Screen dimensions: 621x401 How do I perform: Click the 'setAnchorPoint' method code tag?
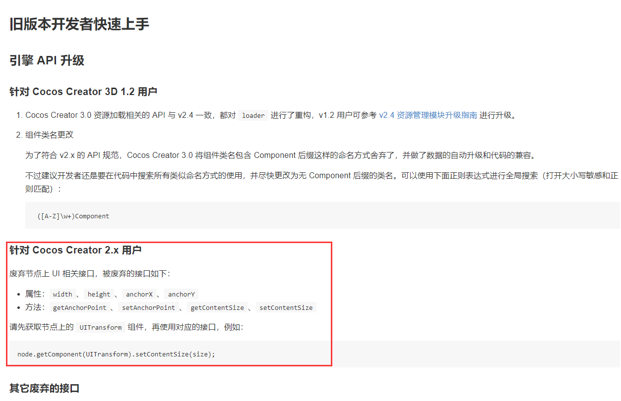point(149,307)
